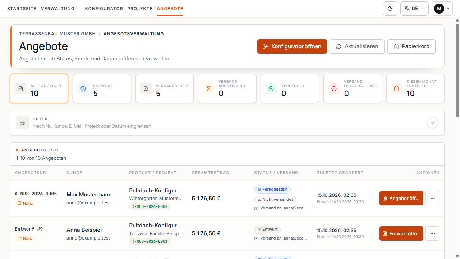460x259 pixels.
Task: Click project tag T-MUS-2026-0001
Action: click(x=150, y=242)
